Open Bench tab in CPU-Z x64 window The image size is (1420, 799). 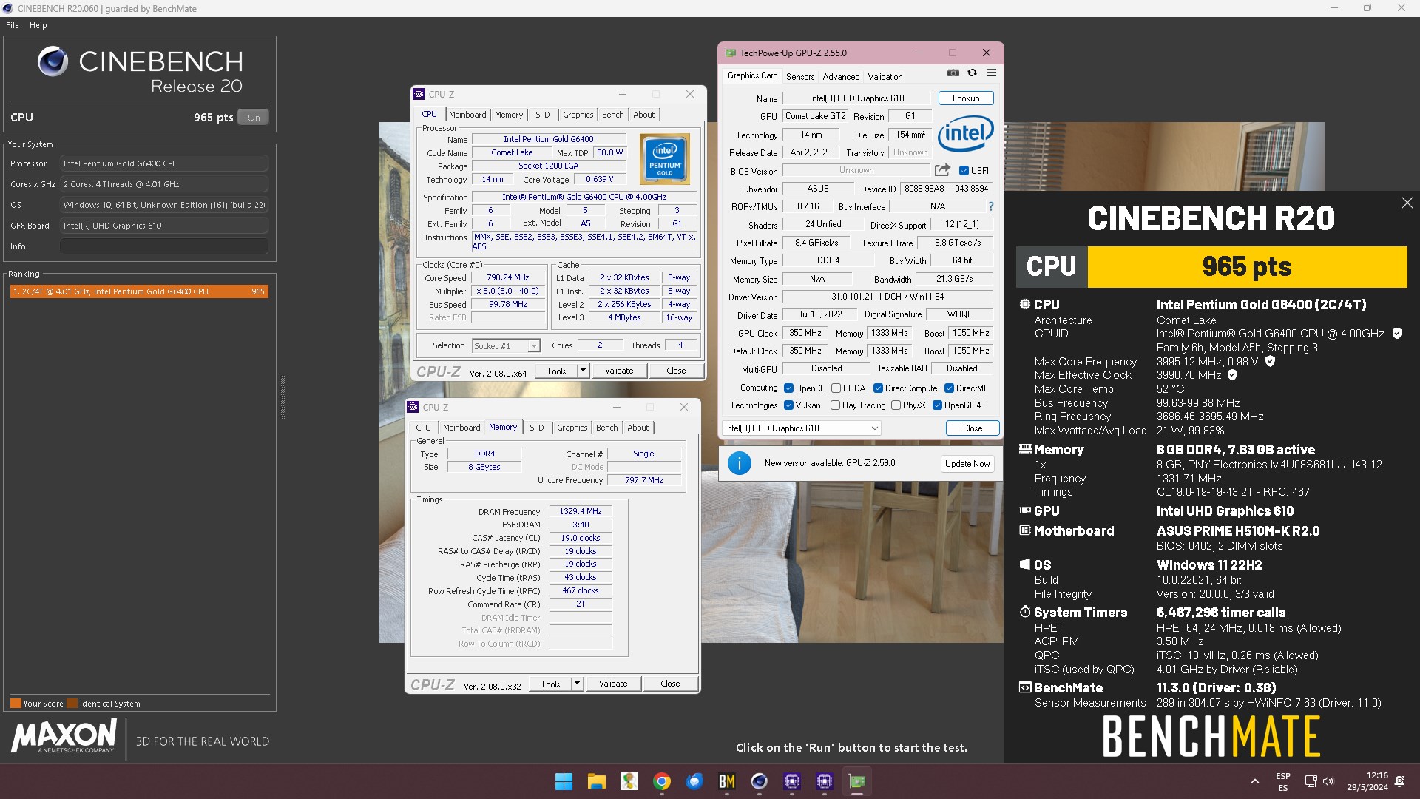[612, 115]
